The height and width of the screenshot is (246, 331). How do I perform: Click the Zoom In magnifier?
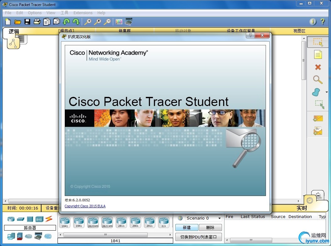(88, 22)
